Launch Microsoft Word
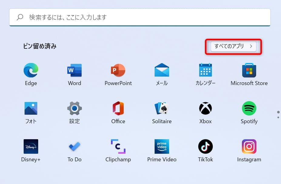The width and height of the screenshot is (281, 184). tap(75, 71)
